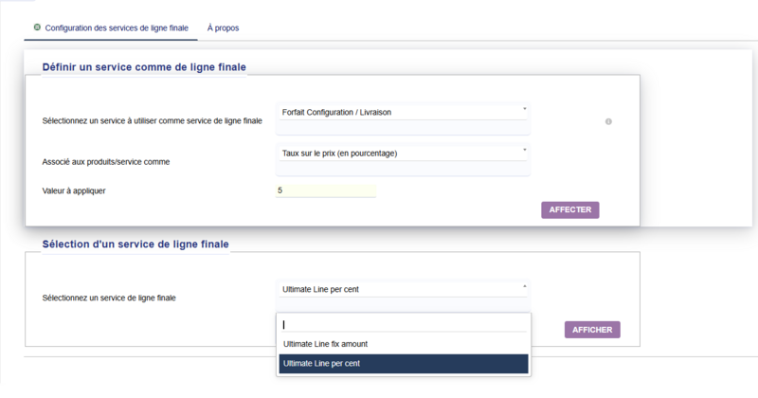The width and height of the screenshot is (758, 398).
Task: Click the 'Sélection d'un service de ligne finale' heading
Action: tap(135, 244)
